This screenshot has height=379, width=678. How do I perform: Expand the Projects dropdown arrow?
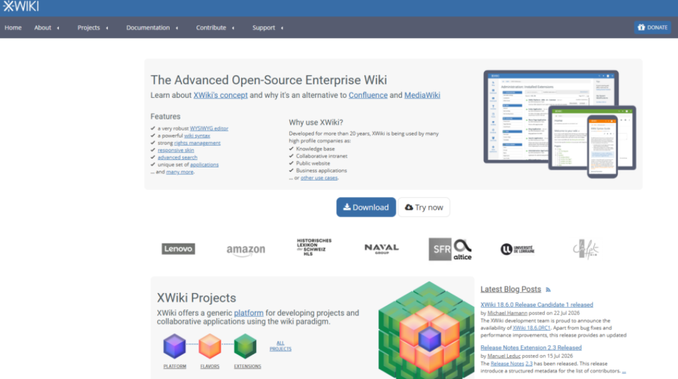coord(107,28)
